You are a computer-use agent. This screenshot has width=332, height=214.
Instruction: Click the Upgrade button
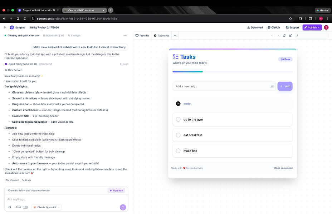(x=116, y=190)
